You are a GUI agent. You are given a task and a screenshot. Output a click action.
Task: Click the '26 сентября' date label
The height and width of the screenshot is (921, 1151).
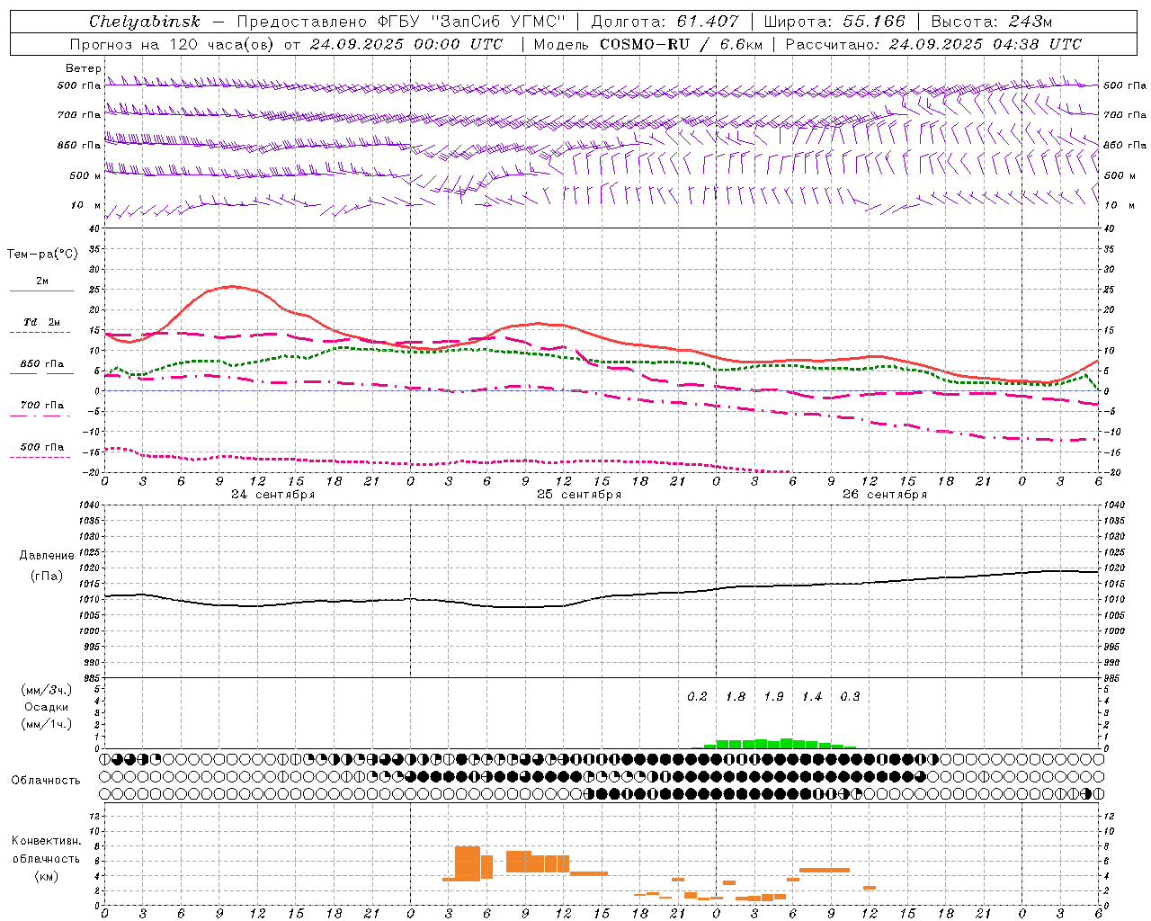coord(885,495)
